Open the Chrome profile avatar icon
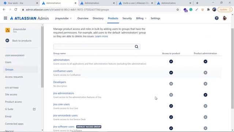Viewport: 234px width, 132px height. (x=214, y=10)
